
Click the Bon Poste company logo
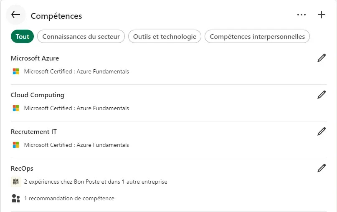tap(16, 182)
